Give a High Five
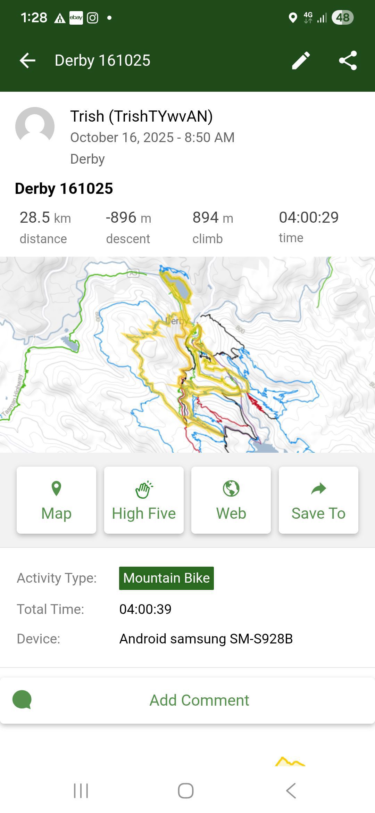Screen dimensions: 375x813 tap(144, 500)
